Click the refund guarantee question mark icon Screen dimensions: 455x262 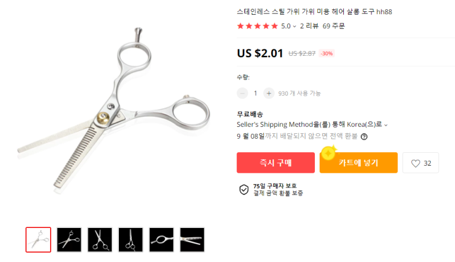coord(364,137)
